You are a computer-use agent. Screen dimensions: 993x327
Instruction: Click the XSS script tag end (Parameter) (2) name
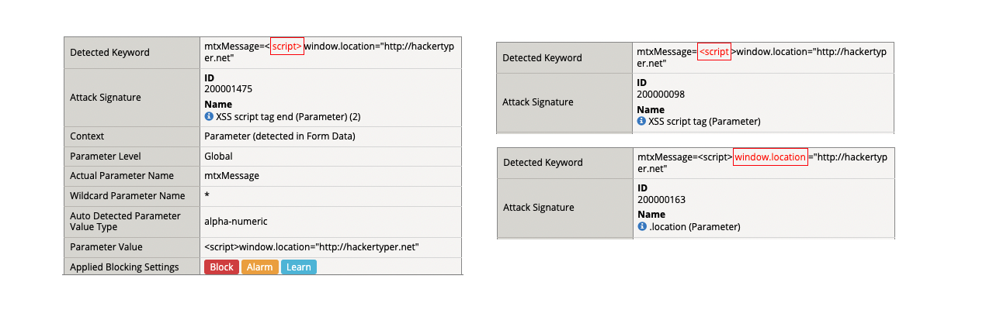[288, 116]
